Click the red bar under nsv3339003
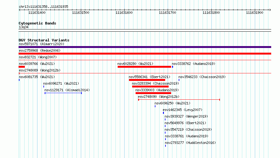280x158 pixels. (x=153, y=93)
